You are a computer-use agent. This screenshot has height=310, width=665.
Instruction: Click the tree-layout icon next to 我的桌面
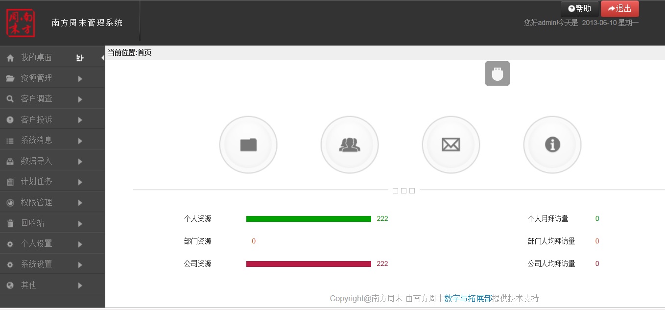[80, 58]
